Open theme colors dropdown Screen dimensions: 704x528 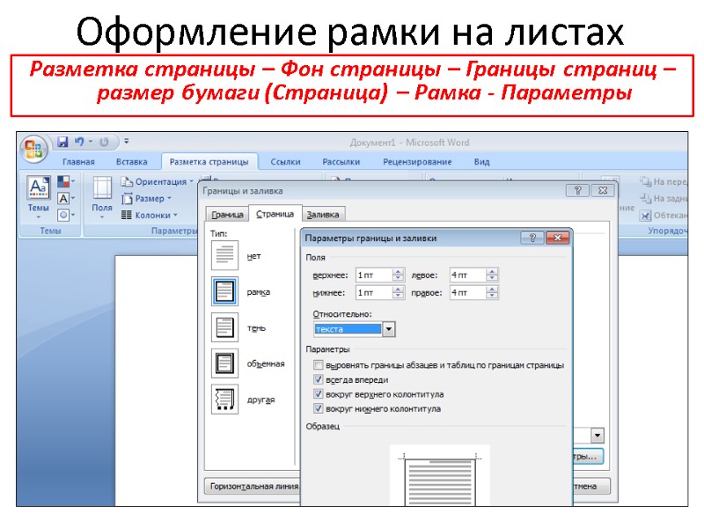66,181
